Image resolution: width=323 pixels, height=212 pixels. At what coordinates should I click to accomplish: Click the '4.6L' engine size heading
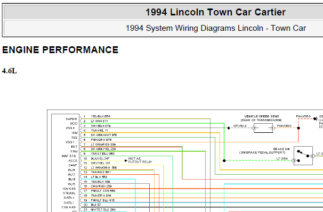coord(10,71)
